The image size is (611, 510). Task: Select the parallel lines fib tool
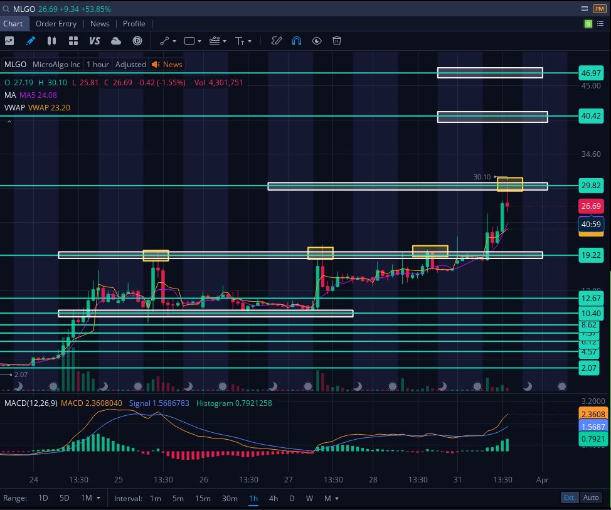pyautogui.click(x=215, y=41)
